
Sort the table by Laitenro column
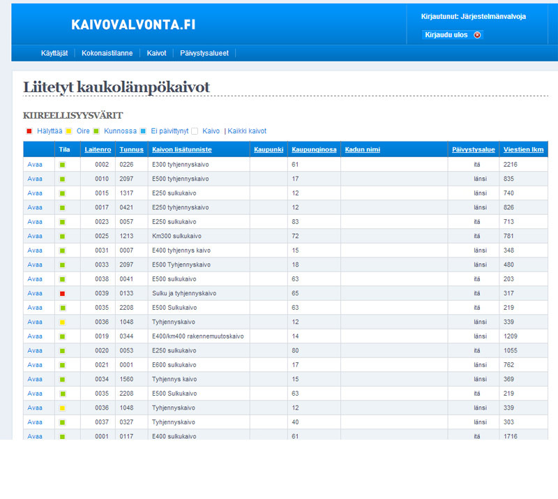point(97,150)
